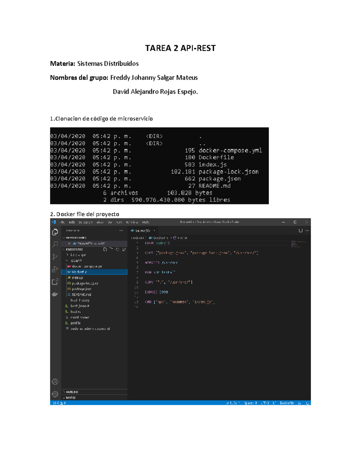Viewport: 361px width, 467px height.
Task: Click the 'RUN npm install' line in editor
Action: pyautogui.click(x=160, y=272)
